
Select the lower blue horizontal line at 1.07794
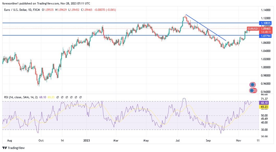tap(130, 35)
